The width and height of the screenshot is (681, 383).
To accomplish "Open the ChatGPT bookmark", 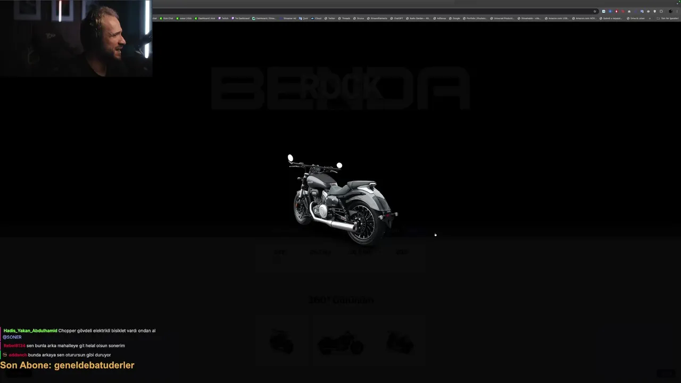I will pyautogui.click(x=396, y=18).
